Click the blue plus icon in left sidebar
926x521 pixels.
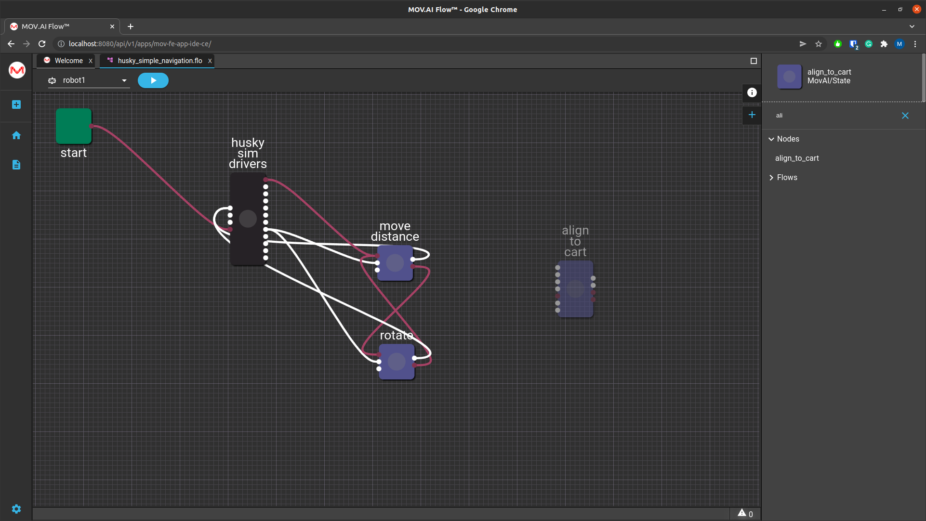[x=16, y=104]
